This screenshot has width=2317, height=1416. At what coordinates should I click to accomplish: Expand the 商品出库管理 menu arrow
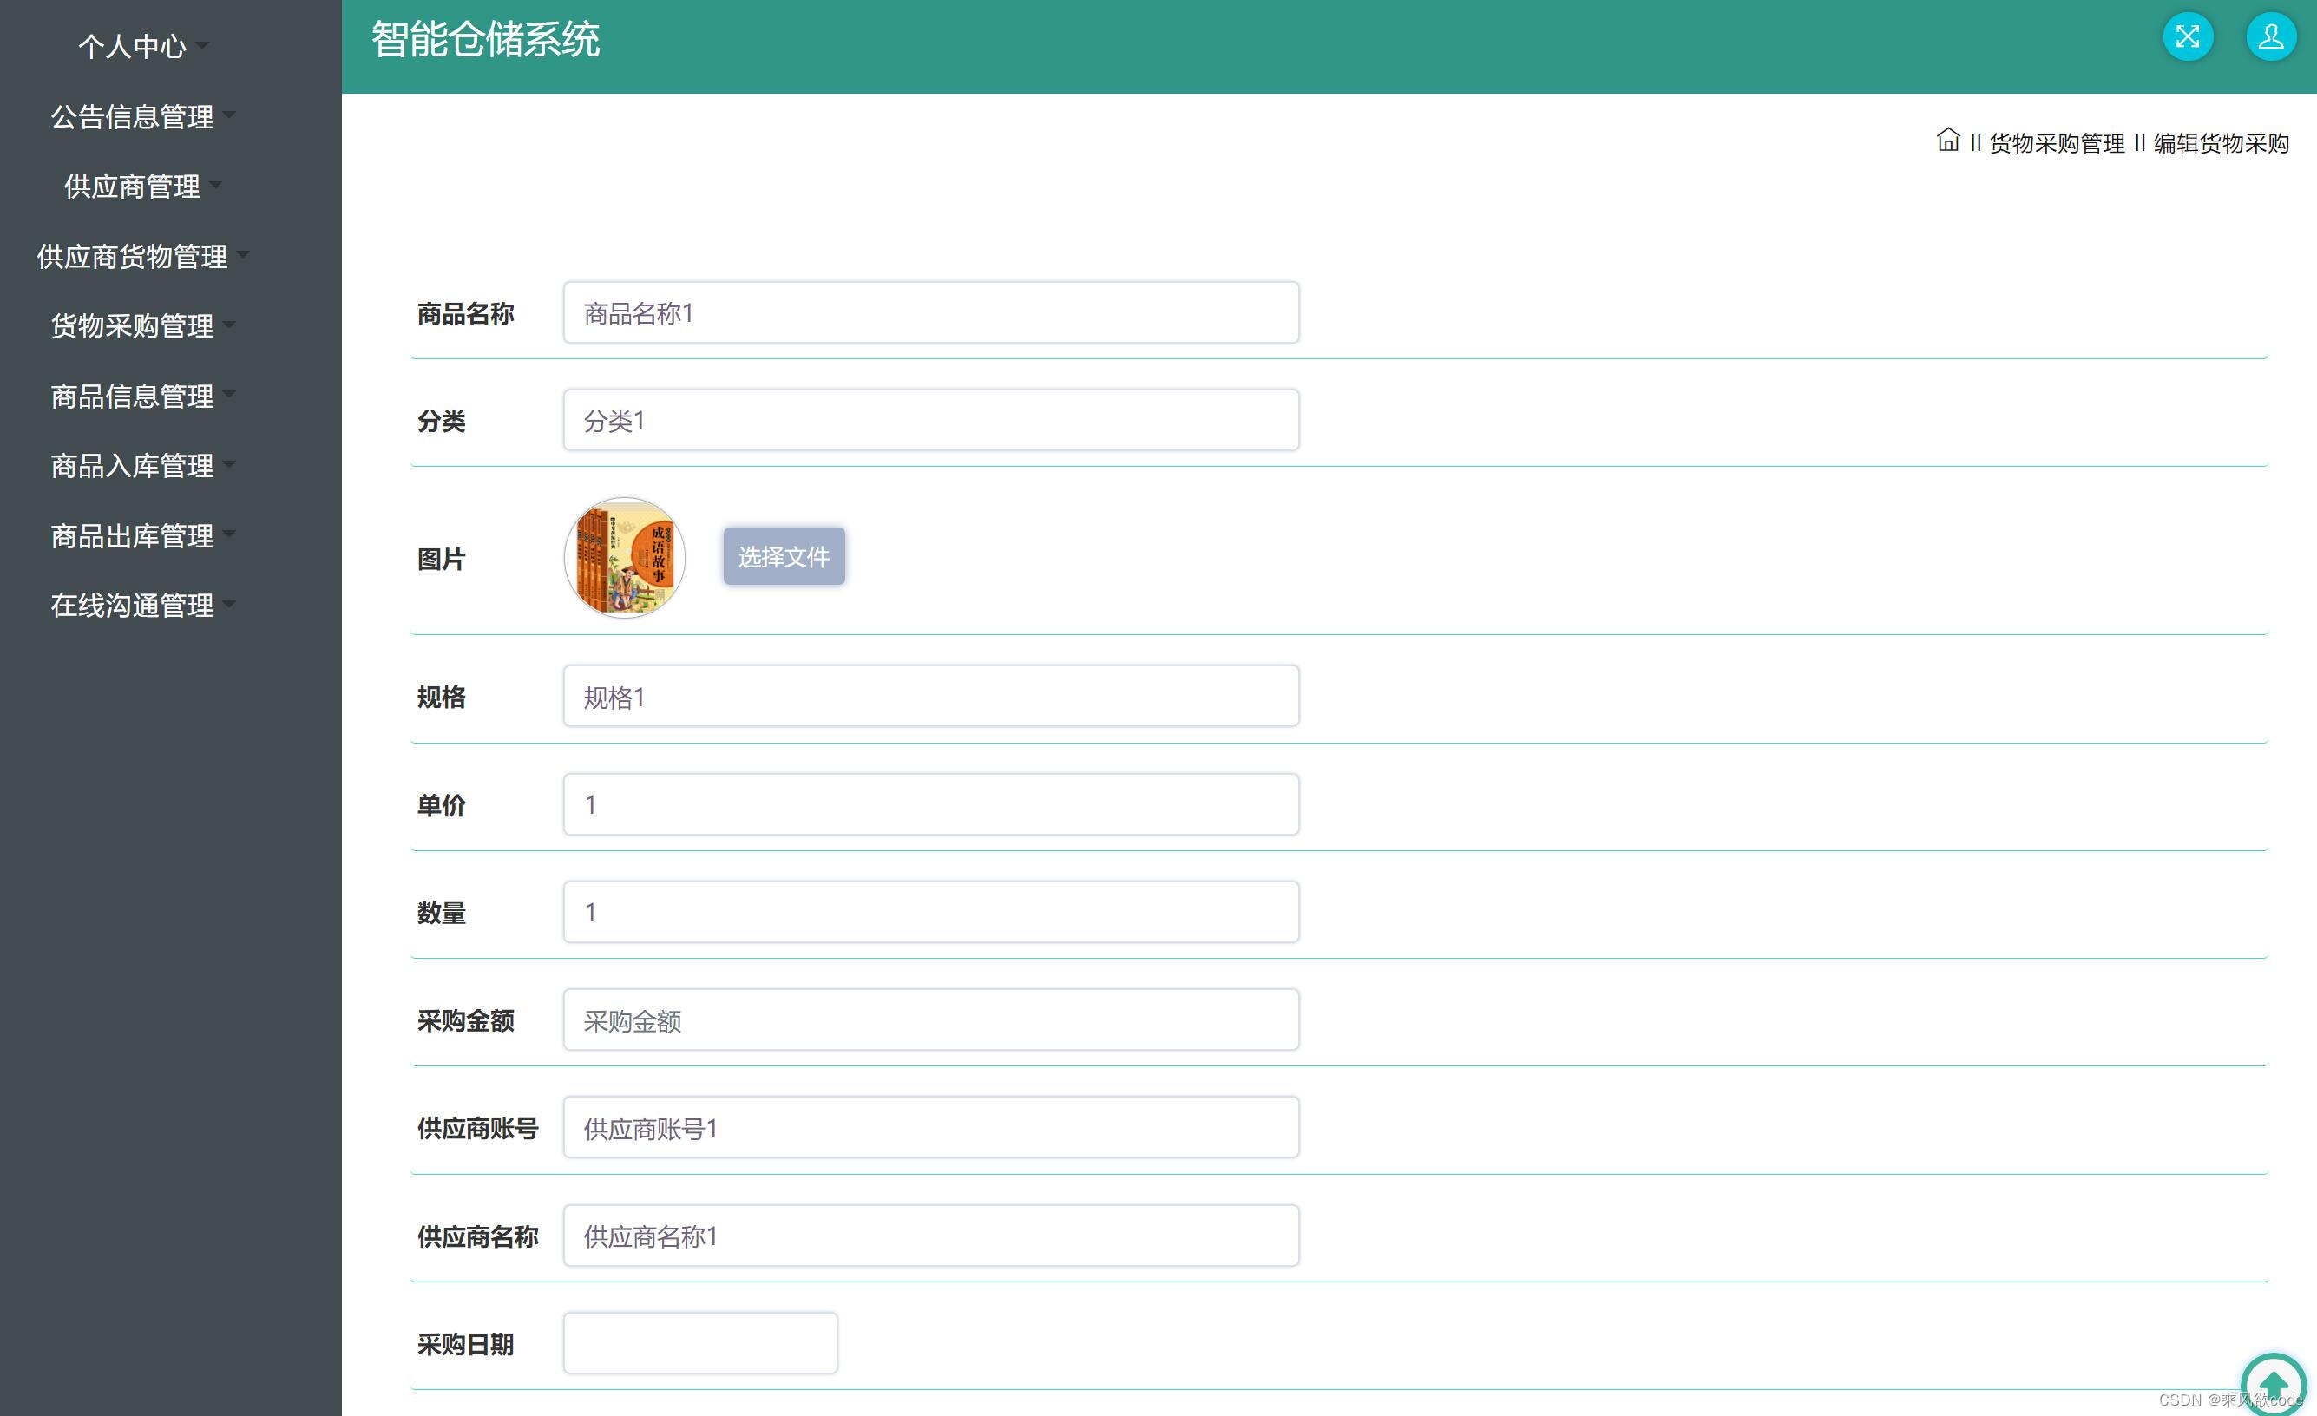pos(230,534)
